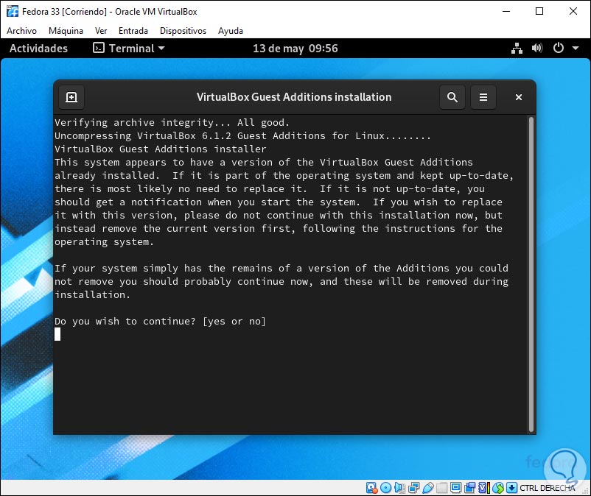The height and width of the screenshot is (496, 591).
Task: Click the terminal vertical scrollbar
Action: pyautogui.click(x=531, y=274)
